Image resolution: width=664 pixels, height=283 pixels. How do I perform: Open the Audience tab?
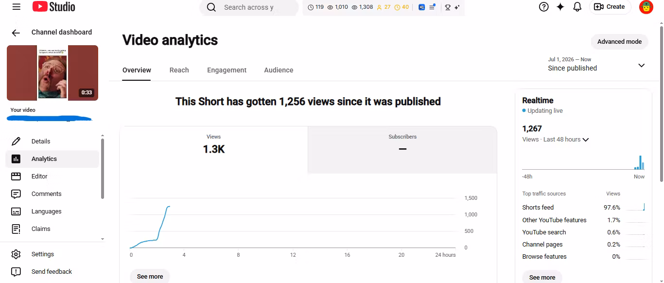click(x=279, y=70)
